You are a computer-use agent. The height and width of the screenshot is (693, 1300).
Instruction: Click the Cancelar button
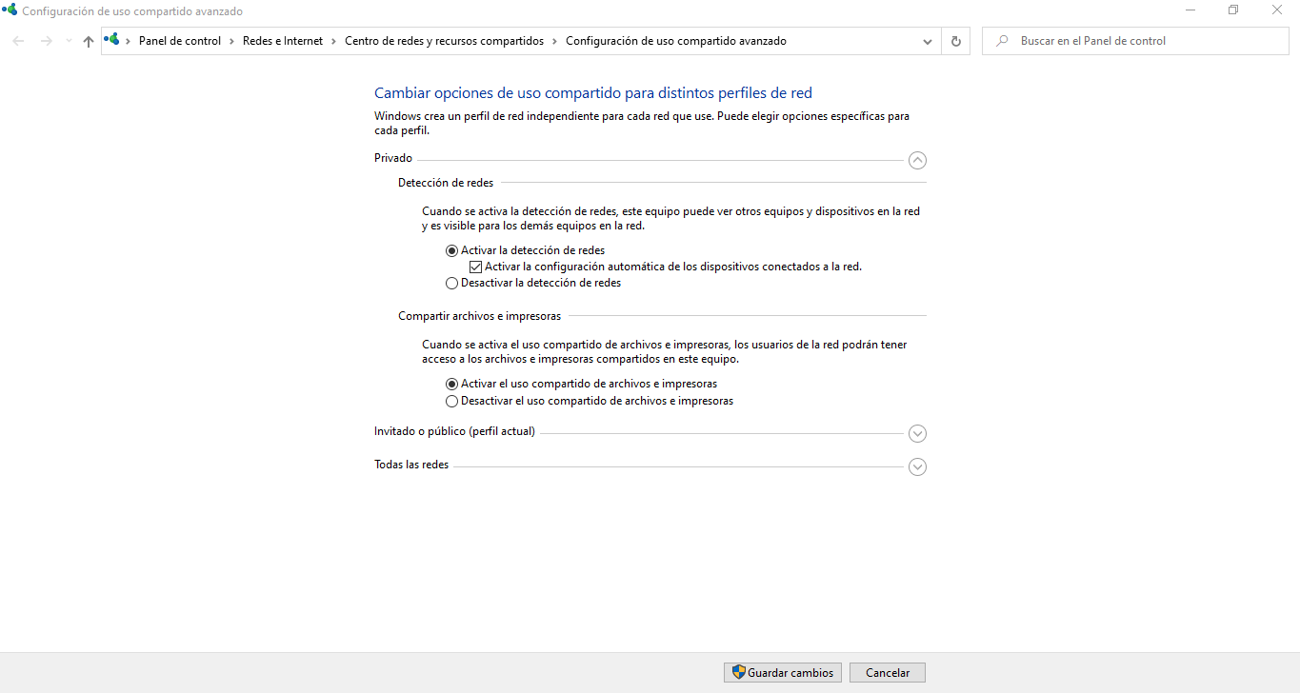(887, 672)
